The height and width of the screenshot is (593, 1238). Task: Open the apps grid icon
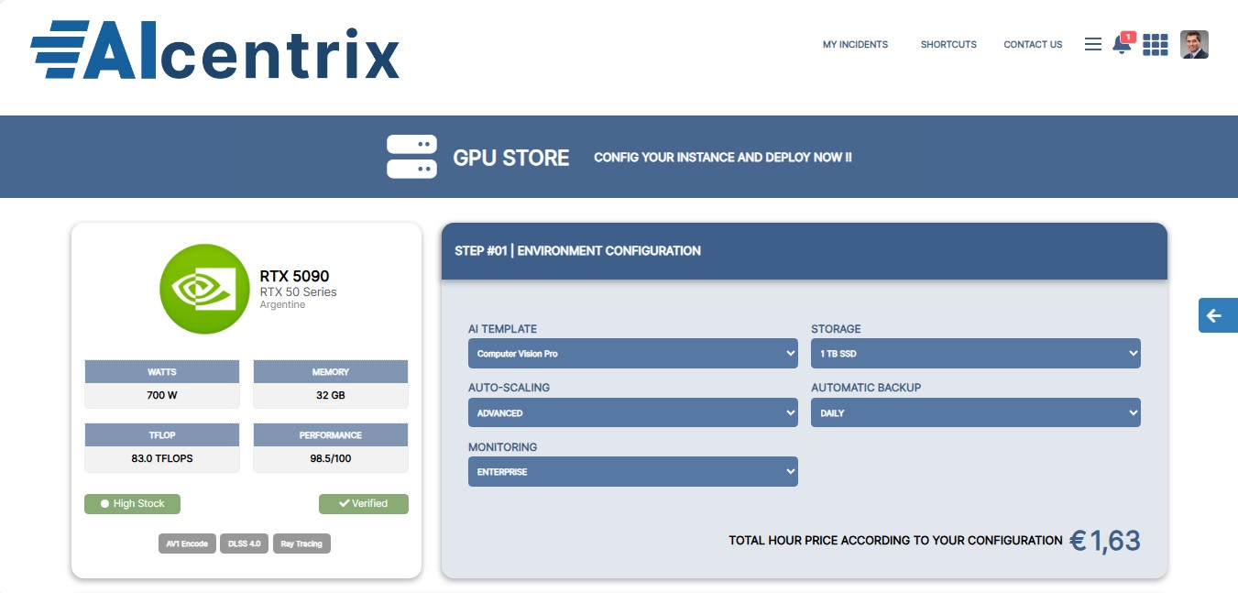(x=1156, y=45)
